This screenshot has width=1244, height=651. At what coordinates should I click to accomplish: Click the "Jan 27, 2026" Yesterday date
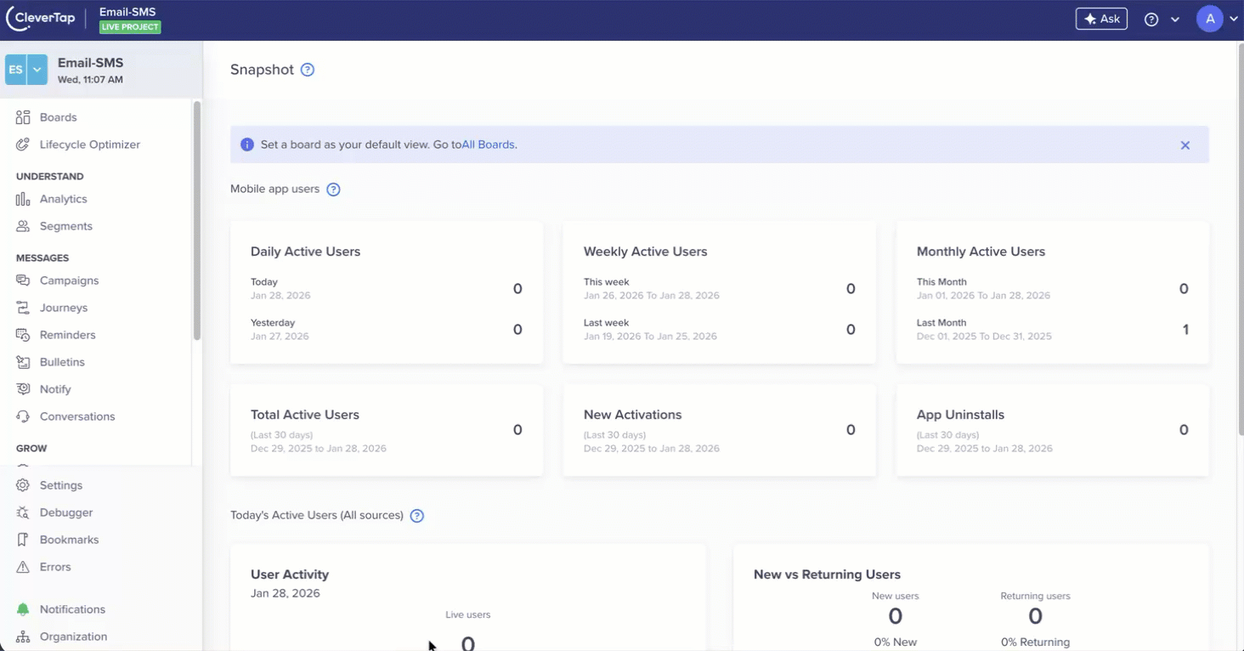click(280, 337)
